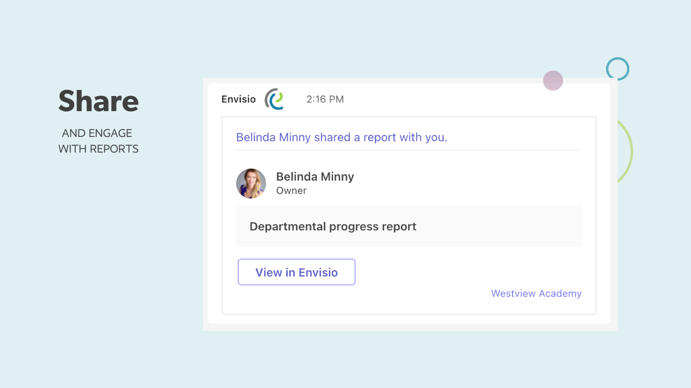Viewport: 691px width, 388px height.
Task: Click the View in Envisio button
Action: pyautogui.click(x=296, y=272)
